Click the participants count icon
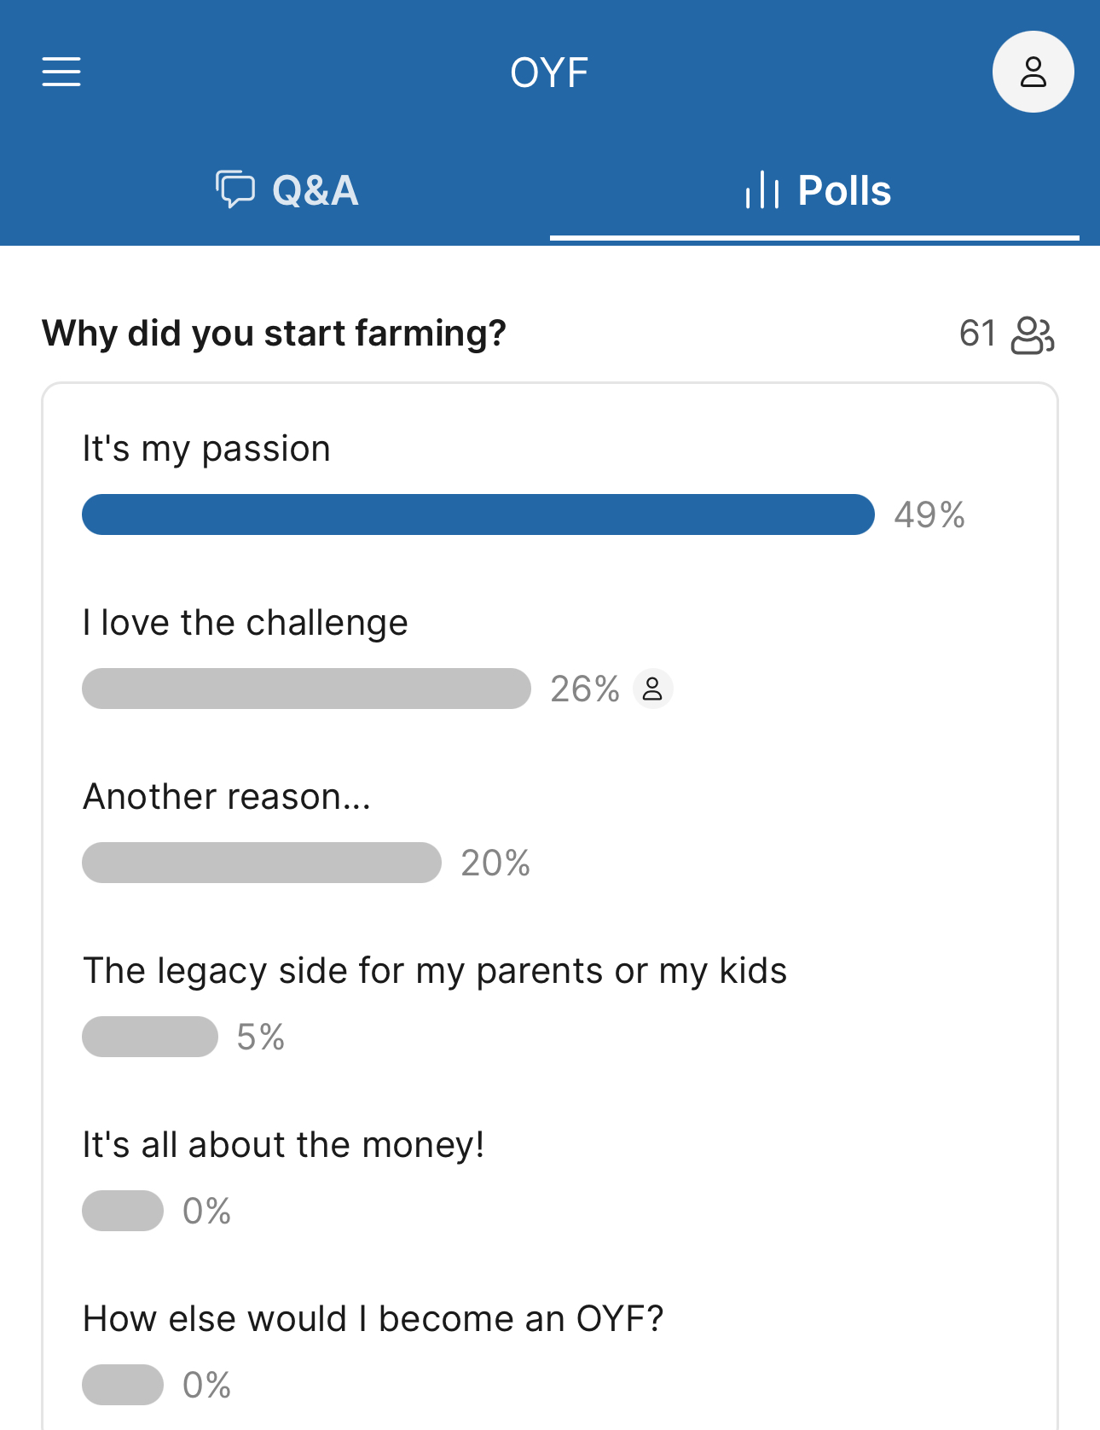 pos(1032,334)
